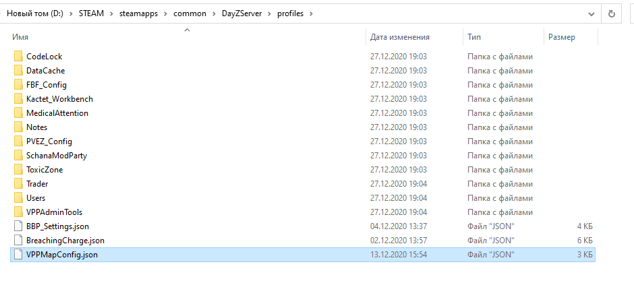Expand the chevron after profiles breadcrumb

click(x=311, y=13)
